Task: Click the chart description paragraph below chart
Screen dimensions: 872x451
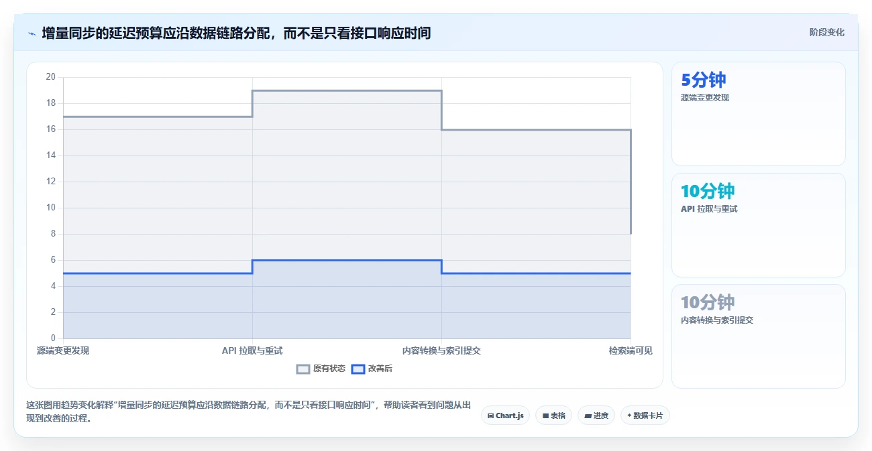Action: 248,412
